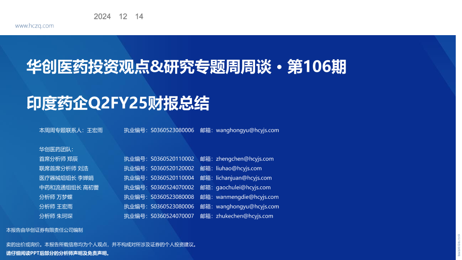Select the bold 请仔细阅读PPT后部分 disclaimer line

tap(58, 253)
